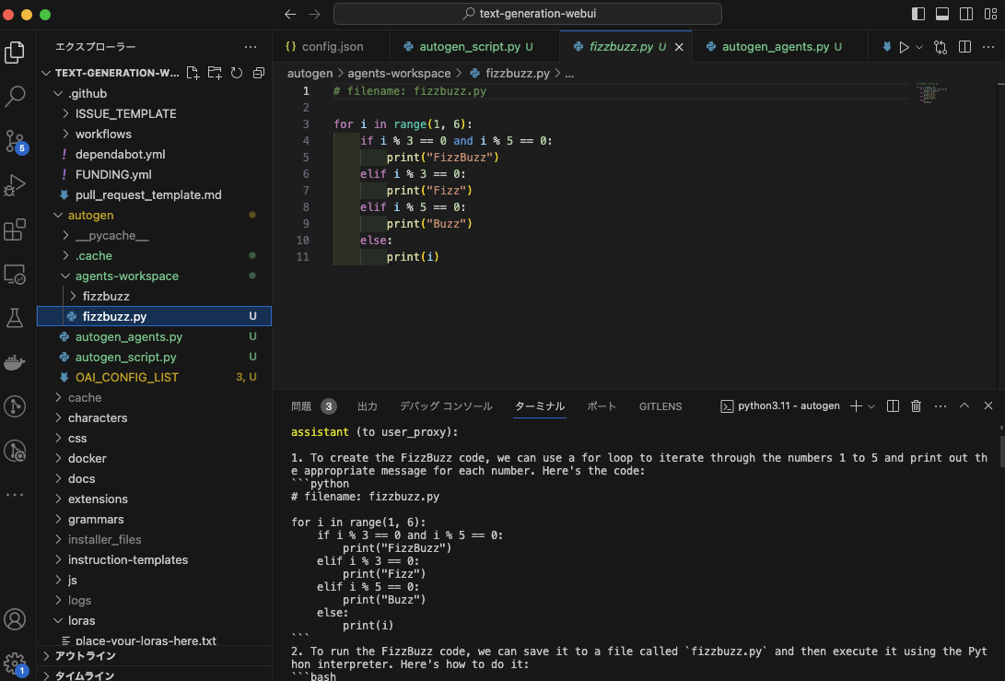The height and width of the screenshot is (681, 1005).
Task: Open OAI_CONFIG_LIST in the file tree
Action: click(x=155, y=377)
